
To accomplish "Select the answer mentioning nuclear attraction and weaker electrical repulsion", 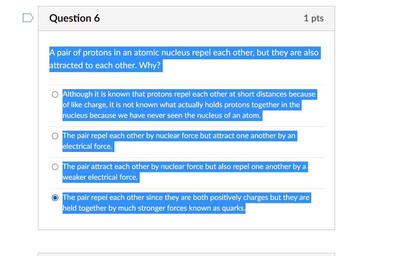I will (x=55, y=167).
